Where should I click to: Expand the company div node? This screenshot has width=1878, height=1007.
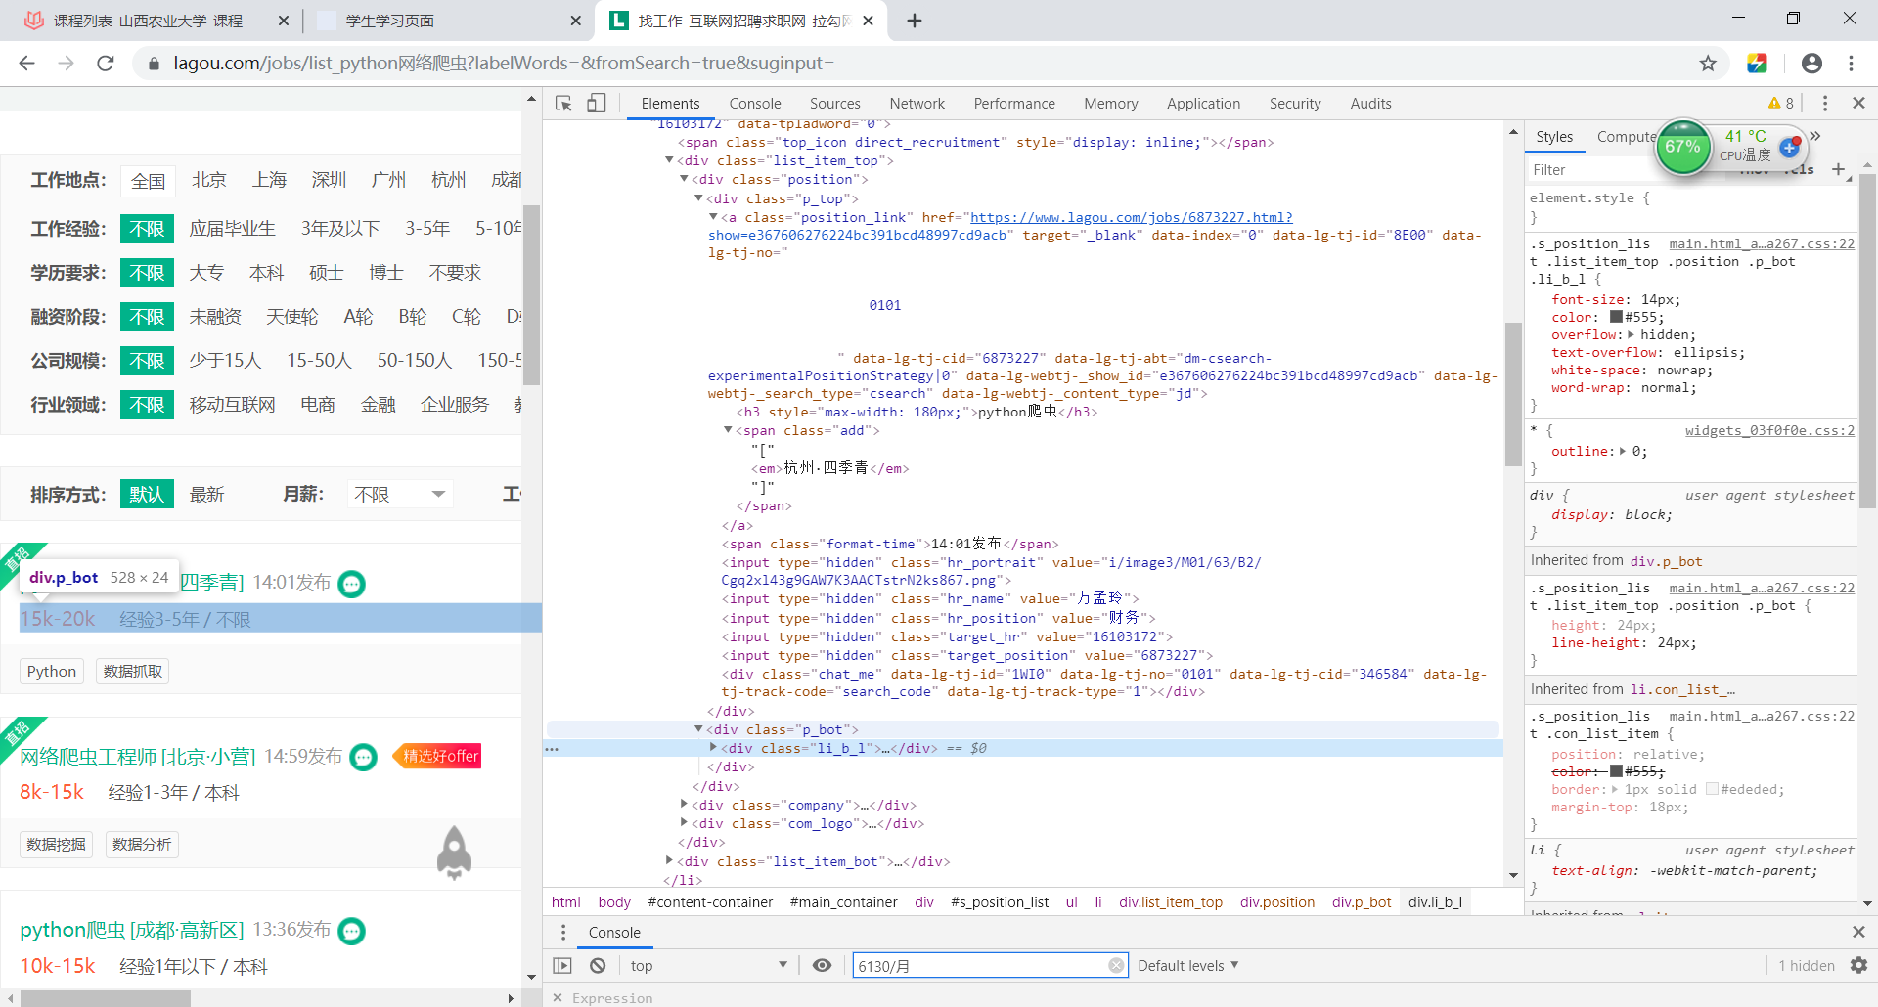(684, 805)
